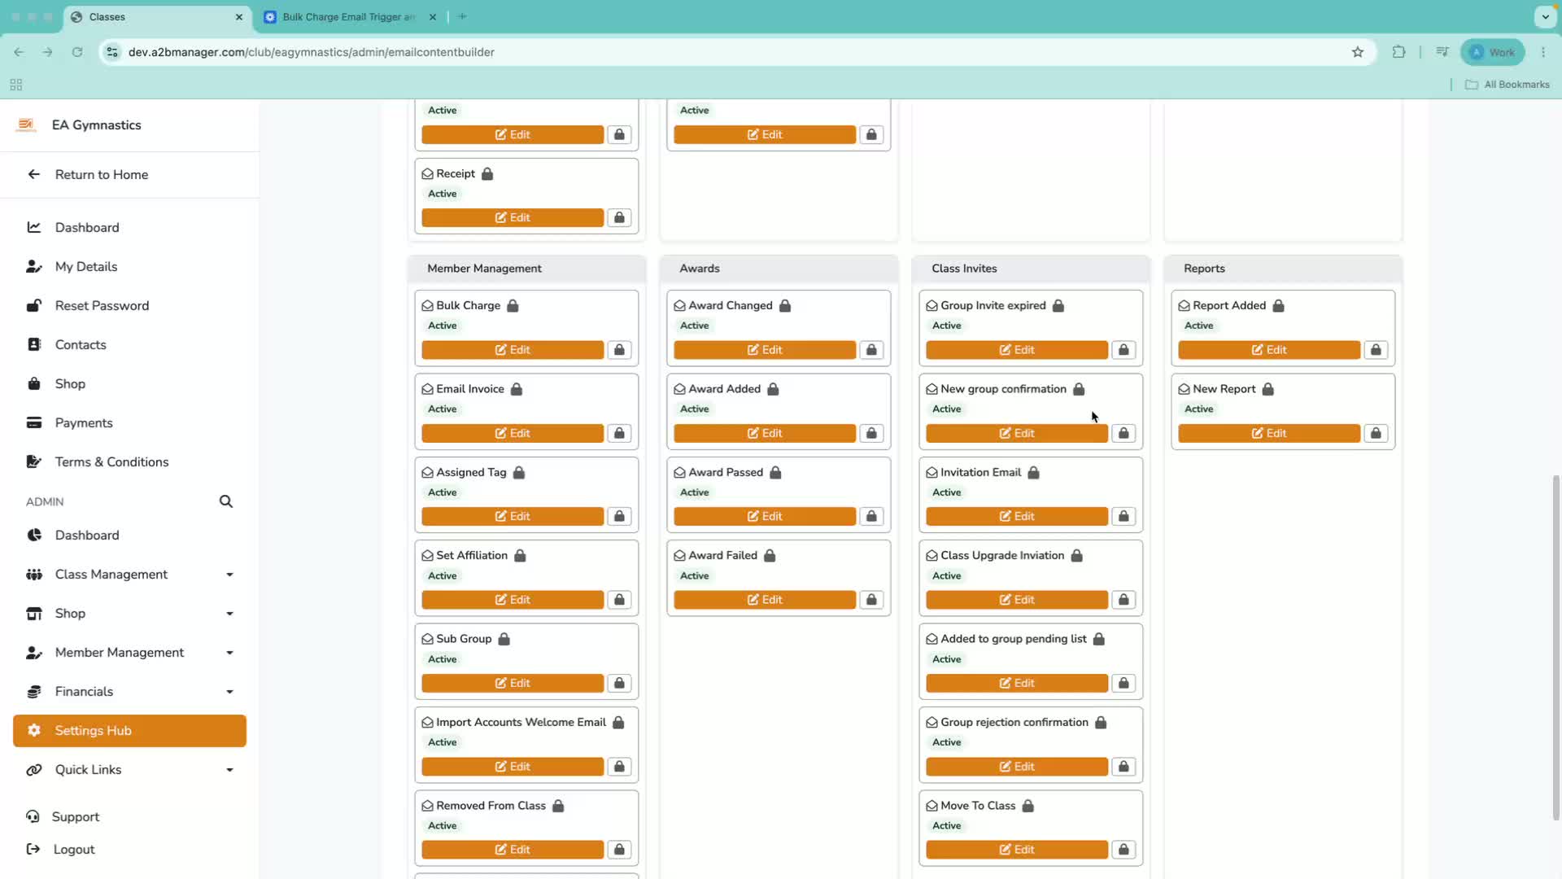Edit the Sub Group email template
The image size is (1562, 879).
click(513, 684)
